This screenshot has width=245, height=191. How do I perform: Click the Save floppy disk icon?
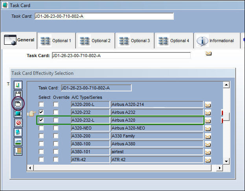click(18, 95)
